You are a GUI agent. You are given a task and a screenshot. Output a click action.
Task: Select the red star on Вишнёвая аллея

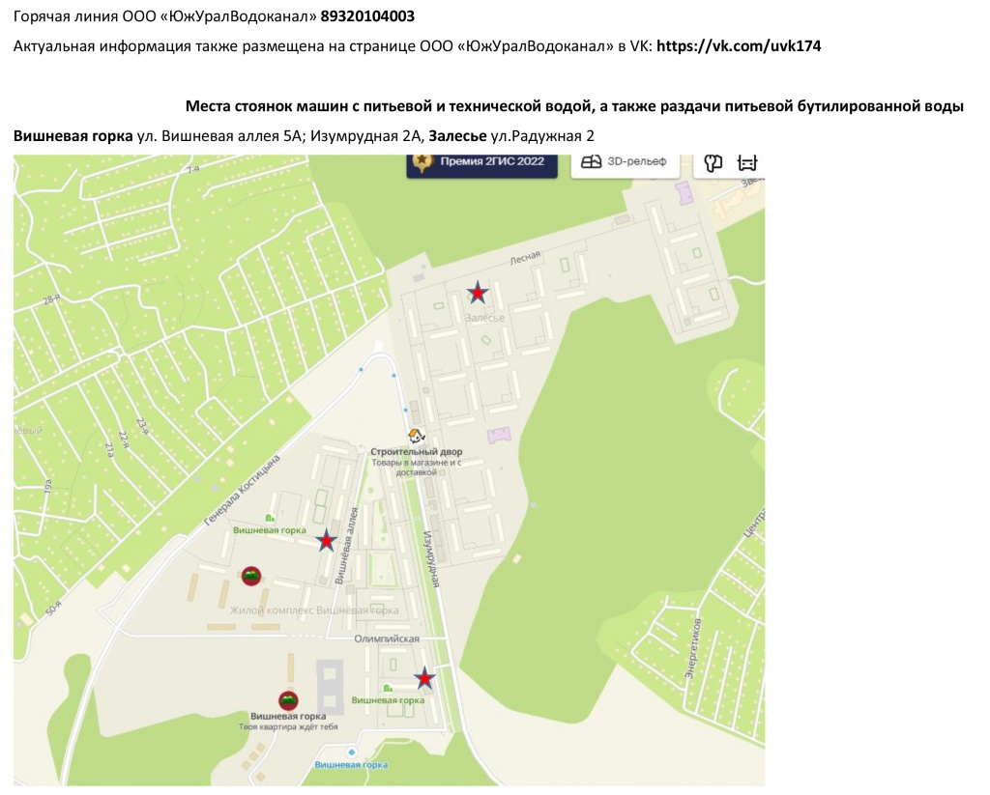pos(328,541)
